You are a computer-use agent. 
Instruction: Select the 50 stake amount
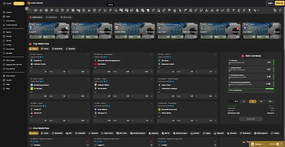[x=262, y=101]
